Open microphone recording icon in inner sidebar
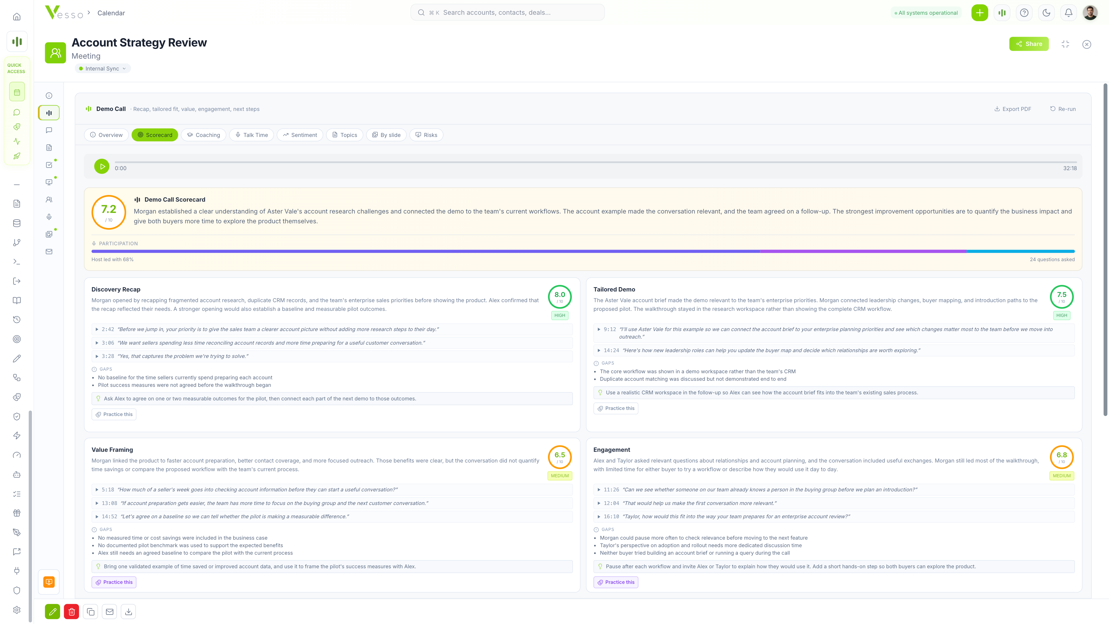The image size is (1109, 624). [49, 217]
